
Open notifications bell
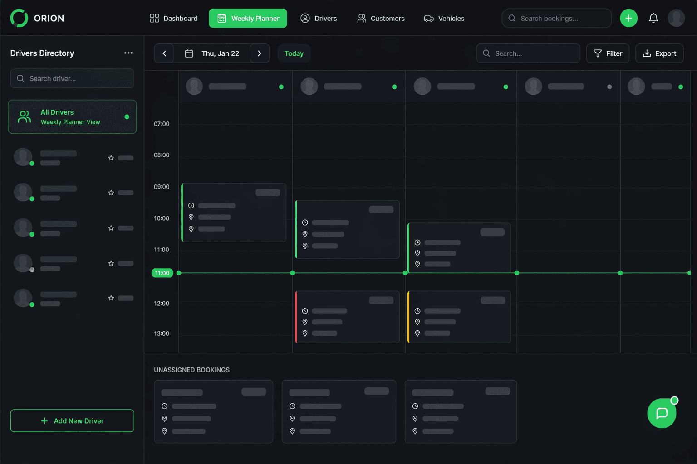click(x=653, y=18)
